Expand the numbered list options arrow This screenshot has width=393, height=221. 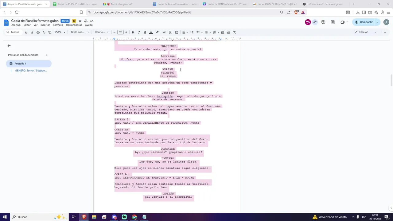click(x=218, y=32)
